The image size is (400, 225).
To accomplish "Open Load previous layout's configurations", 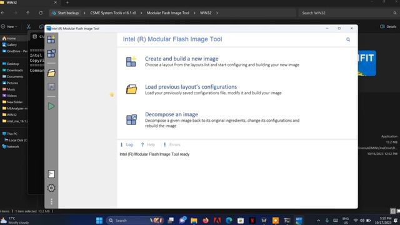I will [x=191, y=87].
